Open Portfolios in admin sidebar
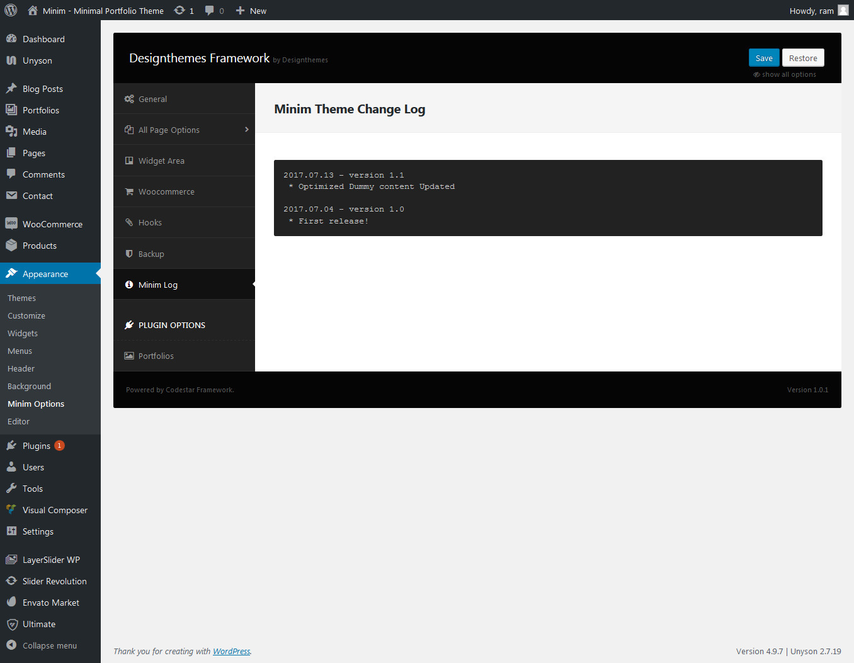This screenshot has height=663, width=854. coord(50,110)
